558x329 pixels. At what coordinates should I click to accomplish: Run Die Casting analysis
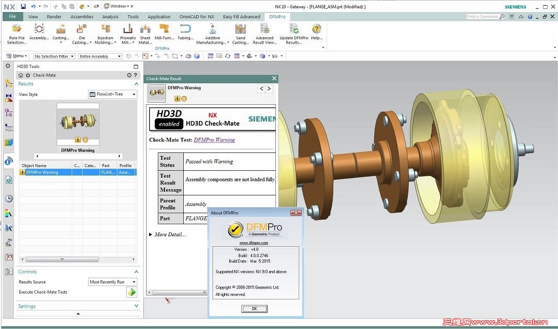[x=82, y=34]
